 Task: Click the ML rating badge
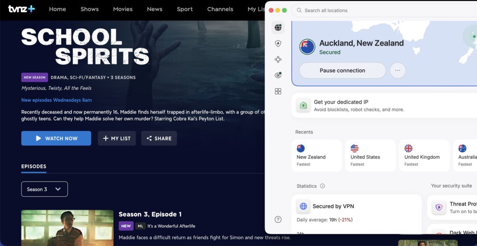point(140,226)
